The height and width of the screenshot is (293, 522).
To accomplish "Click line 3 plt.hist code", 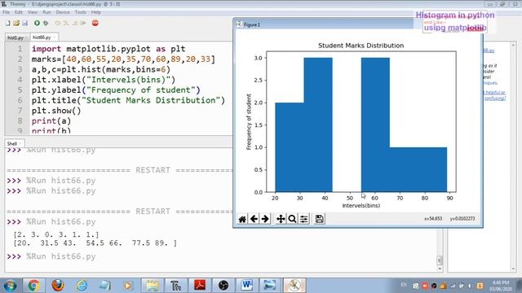I will point(101,69).
